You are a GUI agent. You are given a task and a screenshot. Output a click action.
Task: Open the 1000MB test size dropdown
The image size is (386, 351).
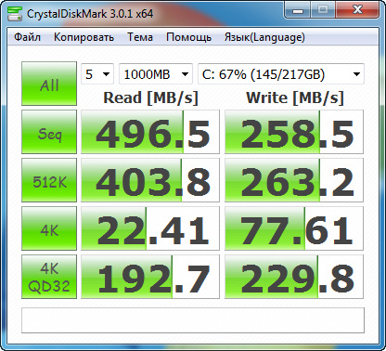[x=156, y=74]
